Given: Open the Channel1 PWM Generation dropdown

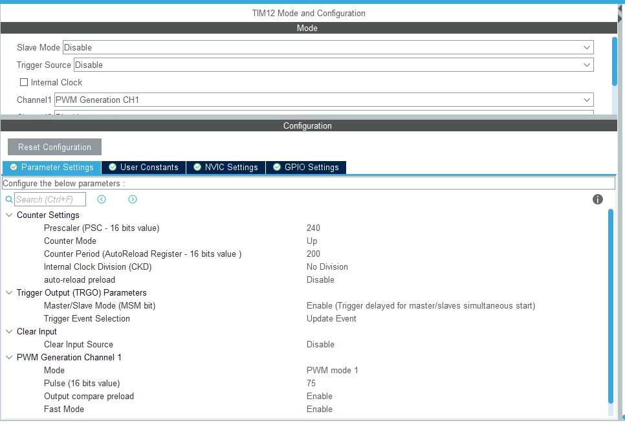Looking at the screenshot, I should 324,100.
